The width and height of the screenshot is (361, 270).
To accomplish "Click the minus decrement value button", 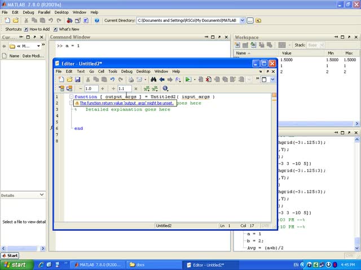I will coord(80,88).
